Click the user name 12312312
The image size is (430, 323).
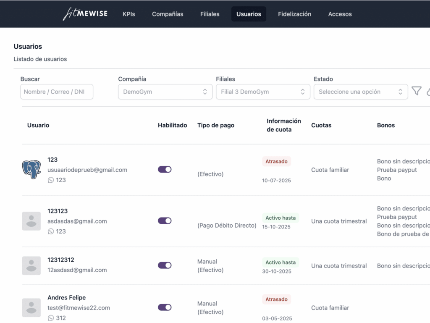[61, 260]
